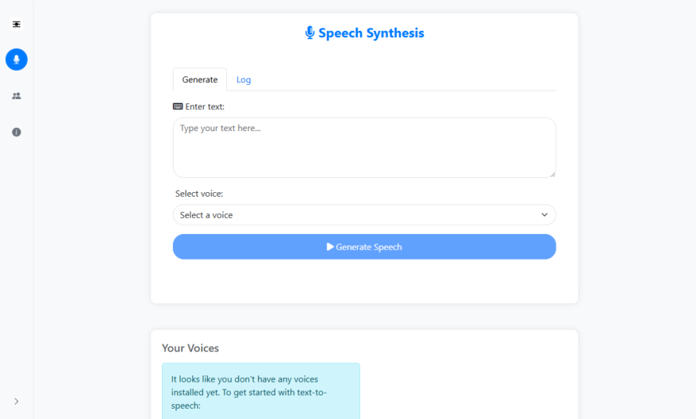Click the play icon inside Generate Speech

[x=330, y=247]
